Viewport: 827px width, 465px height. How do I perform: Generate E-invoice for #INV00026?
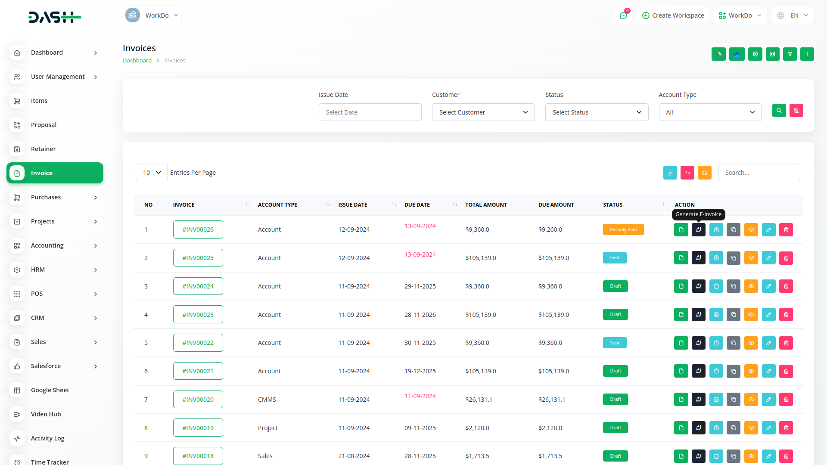(698, 230)
